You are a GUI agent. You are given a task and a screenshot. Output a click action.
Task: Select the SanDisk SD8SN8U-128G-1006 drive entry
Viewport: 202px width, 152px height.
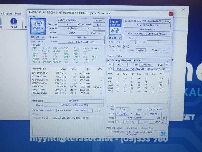coord(71,118)
